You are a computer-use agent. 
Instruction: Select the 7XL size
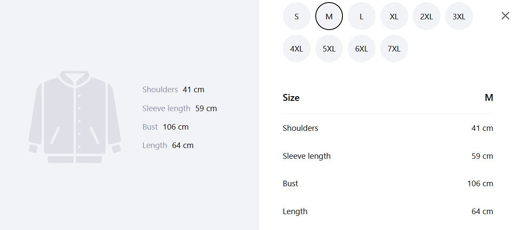394,48
